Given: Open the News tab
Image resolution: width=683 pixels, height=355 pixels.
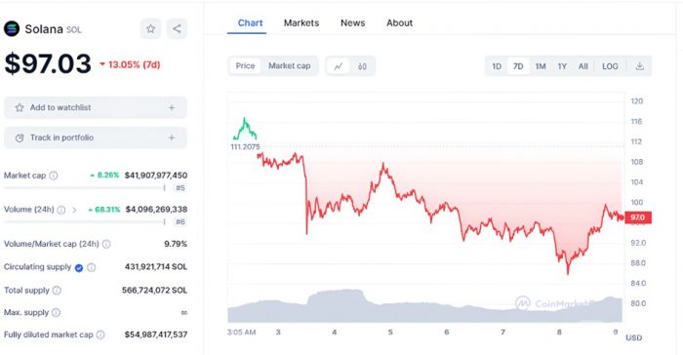Looking at the screenshot, I should [353, 23].
